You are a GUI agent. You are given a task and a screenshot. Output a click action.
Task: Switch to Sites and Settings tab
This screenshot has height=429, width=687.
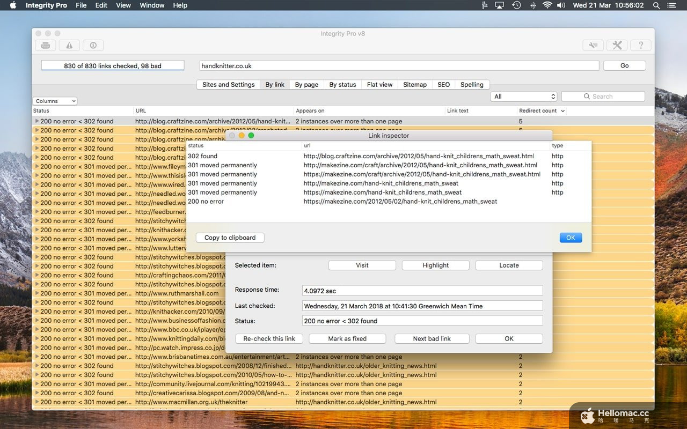[228, 85]
